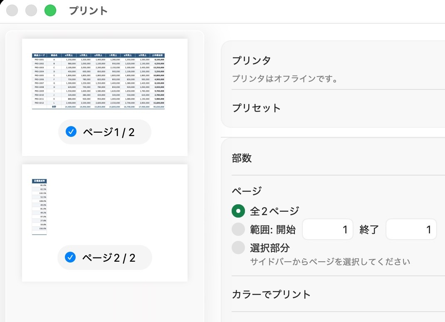This screenshot has width=445, height=322.
Task: Click the プリンタはオフラインです status text
Action: (284, 79)
